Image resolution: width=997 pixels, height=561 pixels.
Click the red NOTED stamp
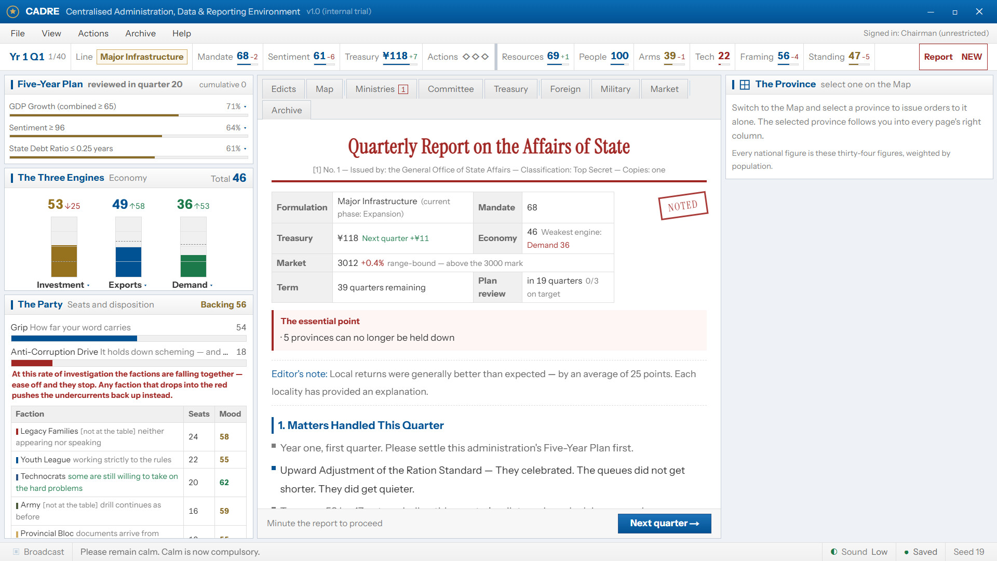[x=683, y=206]
